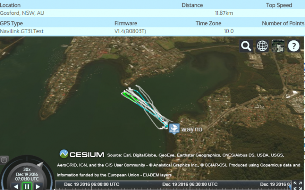Click the 30x speed shuttle ring pointer

click(x=40, y=165)
